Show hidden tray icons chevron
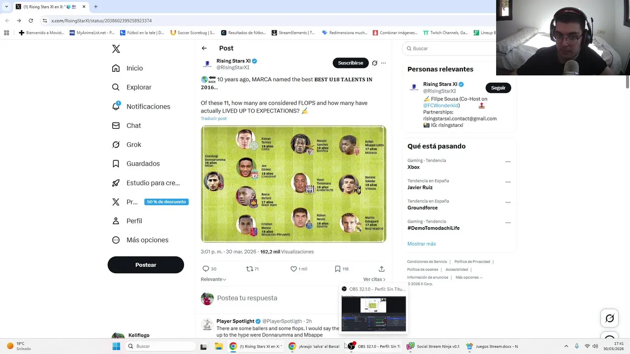The width and height of the screenshot is (630, 354). click(x=566, y=346)
